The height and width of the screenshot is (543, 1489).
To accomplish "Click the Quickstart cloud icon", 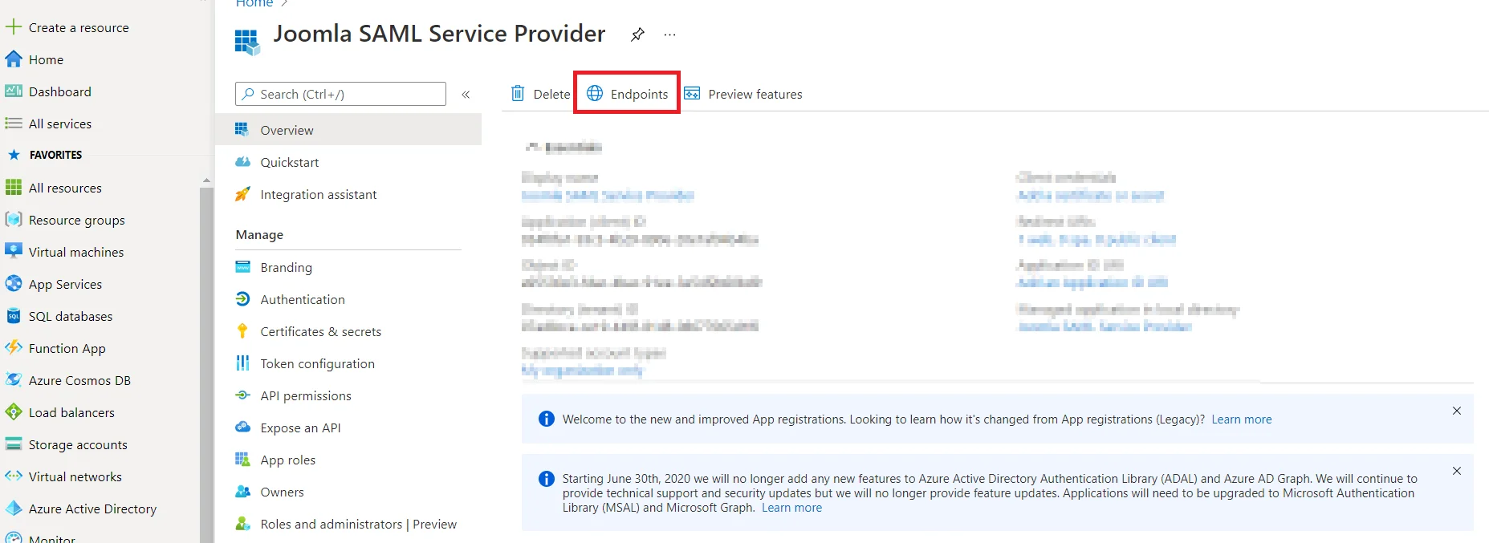I will (x=242, y=161).
